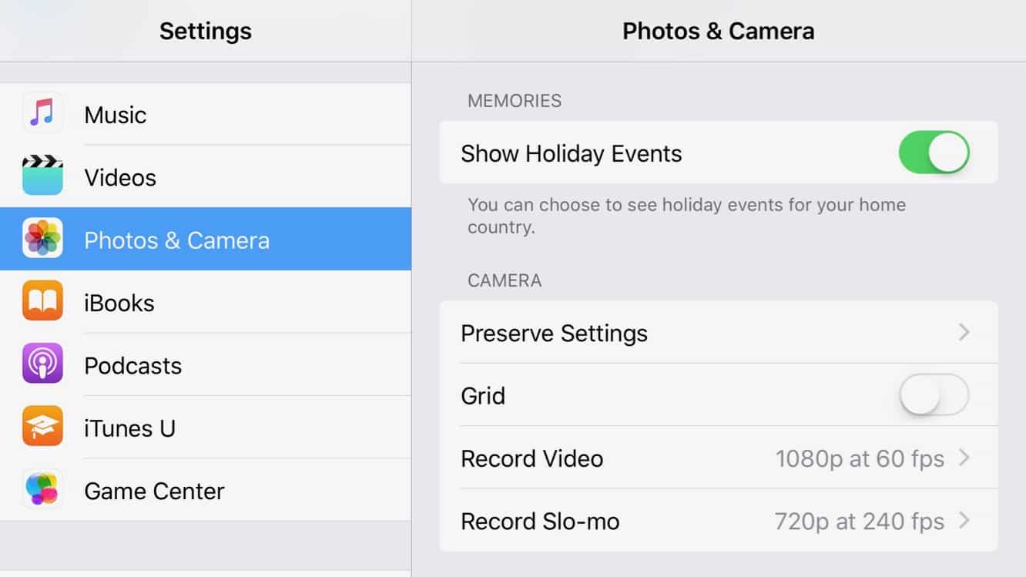The image size is (1026, 577).
Task: Change the 720p at 240 fps value
Action: (x=859, y=522)
